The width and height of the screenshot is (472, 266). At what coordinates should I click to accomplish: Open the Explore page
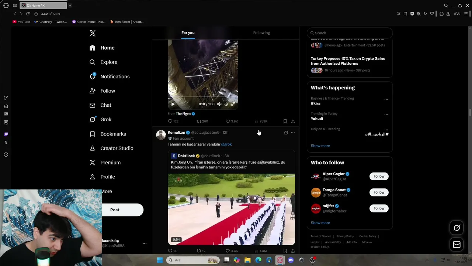(103, 62)
